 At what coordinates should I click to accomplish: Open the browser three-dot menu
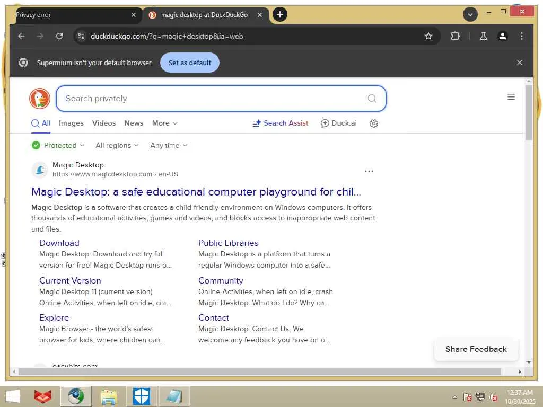tap(522, 36)
